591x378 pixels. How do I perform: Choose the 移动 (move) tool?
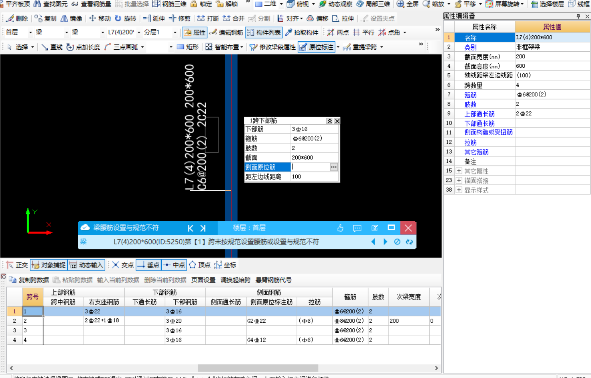click(100, 18)
